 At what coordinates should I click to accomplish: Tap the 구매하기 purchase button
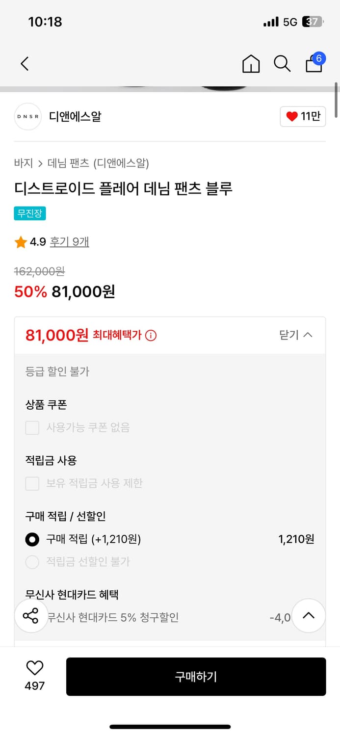point(196,676)
